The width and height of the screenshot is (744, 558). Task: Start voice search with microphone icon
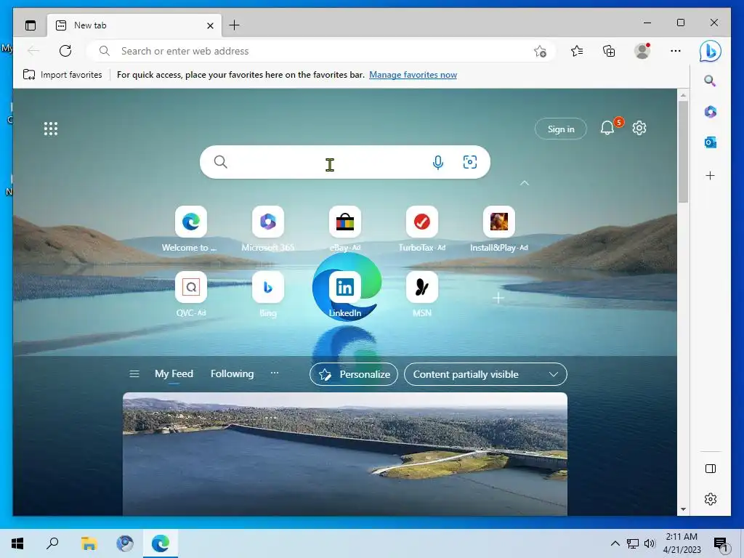point(438,162)
